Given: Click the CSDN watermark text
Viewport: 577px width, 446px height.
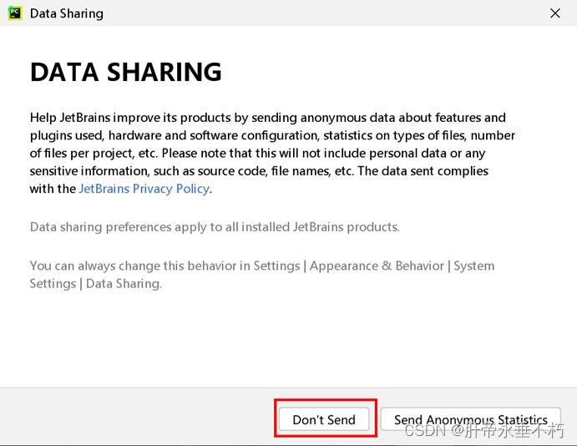Looking at the screenshot, I should click(484, 430).
